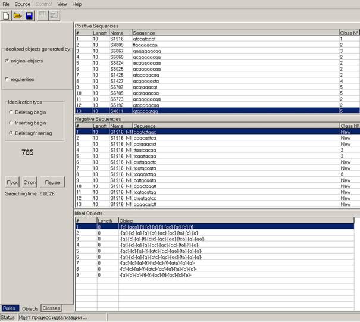Viewport: 360px width, 322px height.
Task: Choose 'Inserting begin' idealization type
Action: [x=10, y=123]
